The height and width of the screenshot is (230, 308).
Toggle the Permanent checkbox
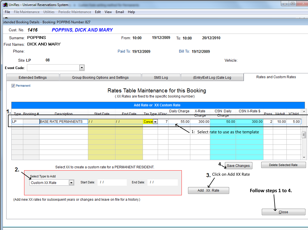click(13, 86)
